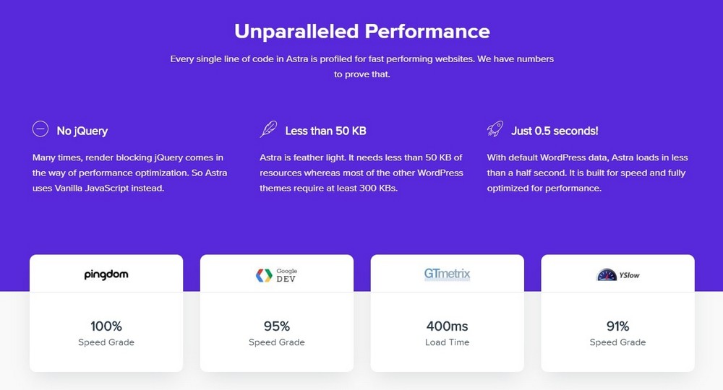The height and width of the screenshot is (390, 723).
Task: Click the 95% speed grade value
Action: pyautogui.click(x=277, y=326)
